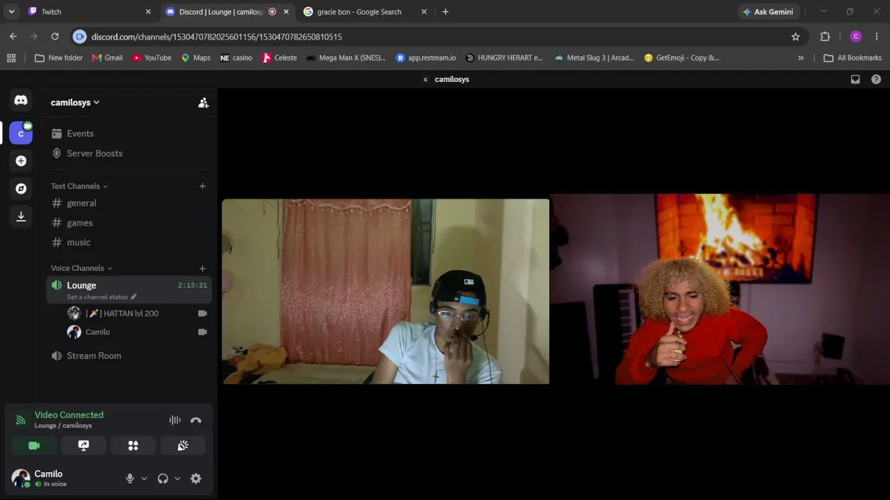
Task: Open Discord inbox icon
Action: 855,79
